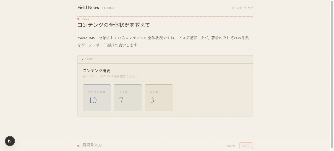This screenshot has width=334, height=151.
Task: Click the orange Q marker beside the timestamp
Action: point(78,19)
